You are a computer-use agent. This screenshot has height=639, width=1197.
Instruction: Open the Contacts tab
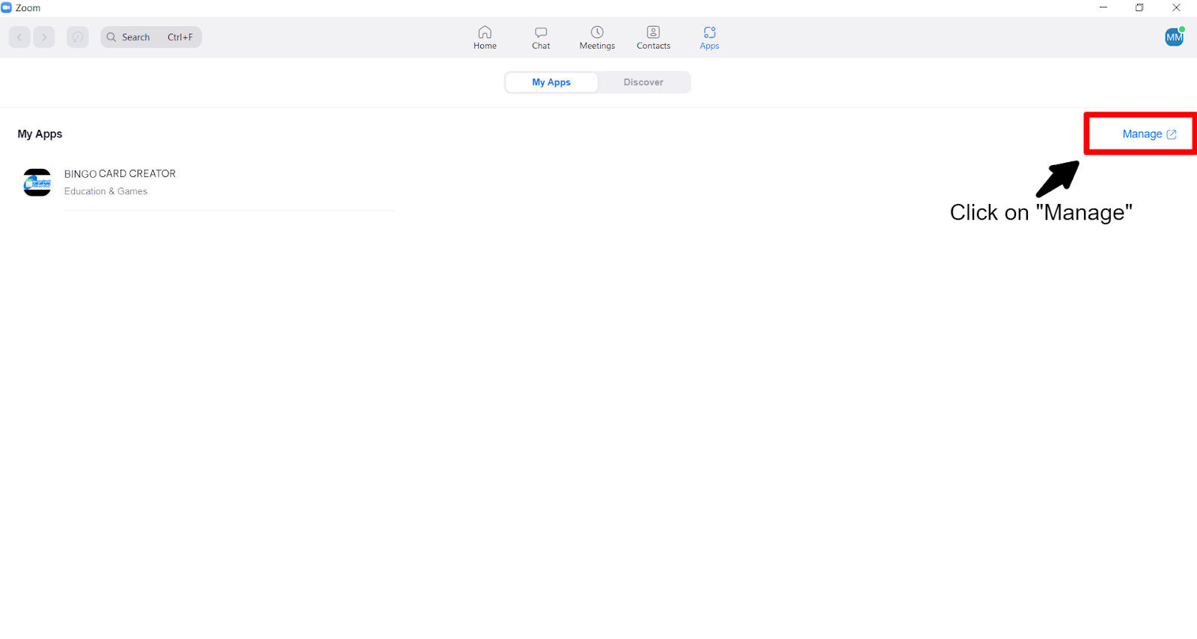pyautogui.click(x=653, y=37)
